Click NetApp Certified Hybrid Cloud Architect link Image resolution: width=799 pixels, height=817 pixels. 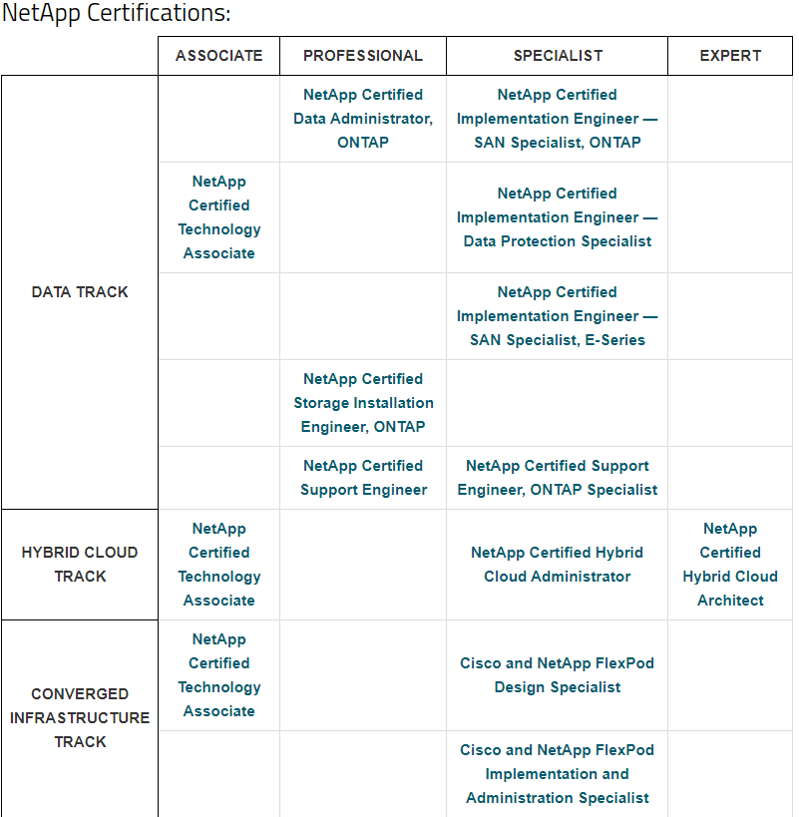tap(730, 565)
